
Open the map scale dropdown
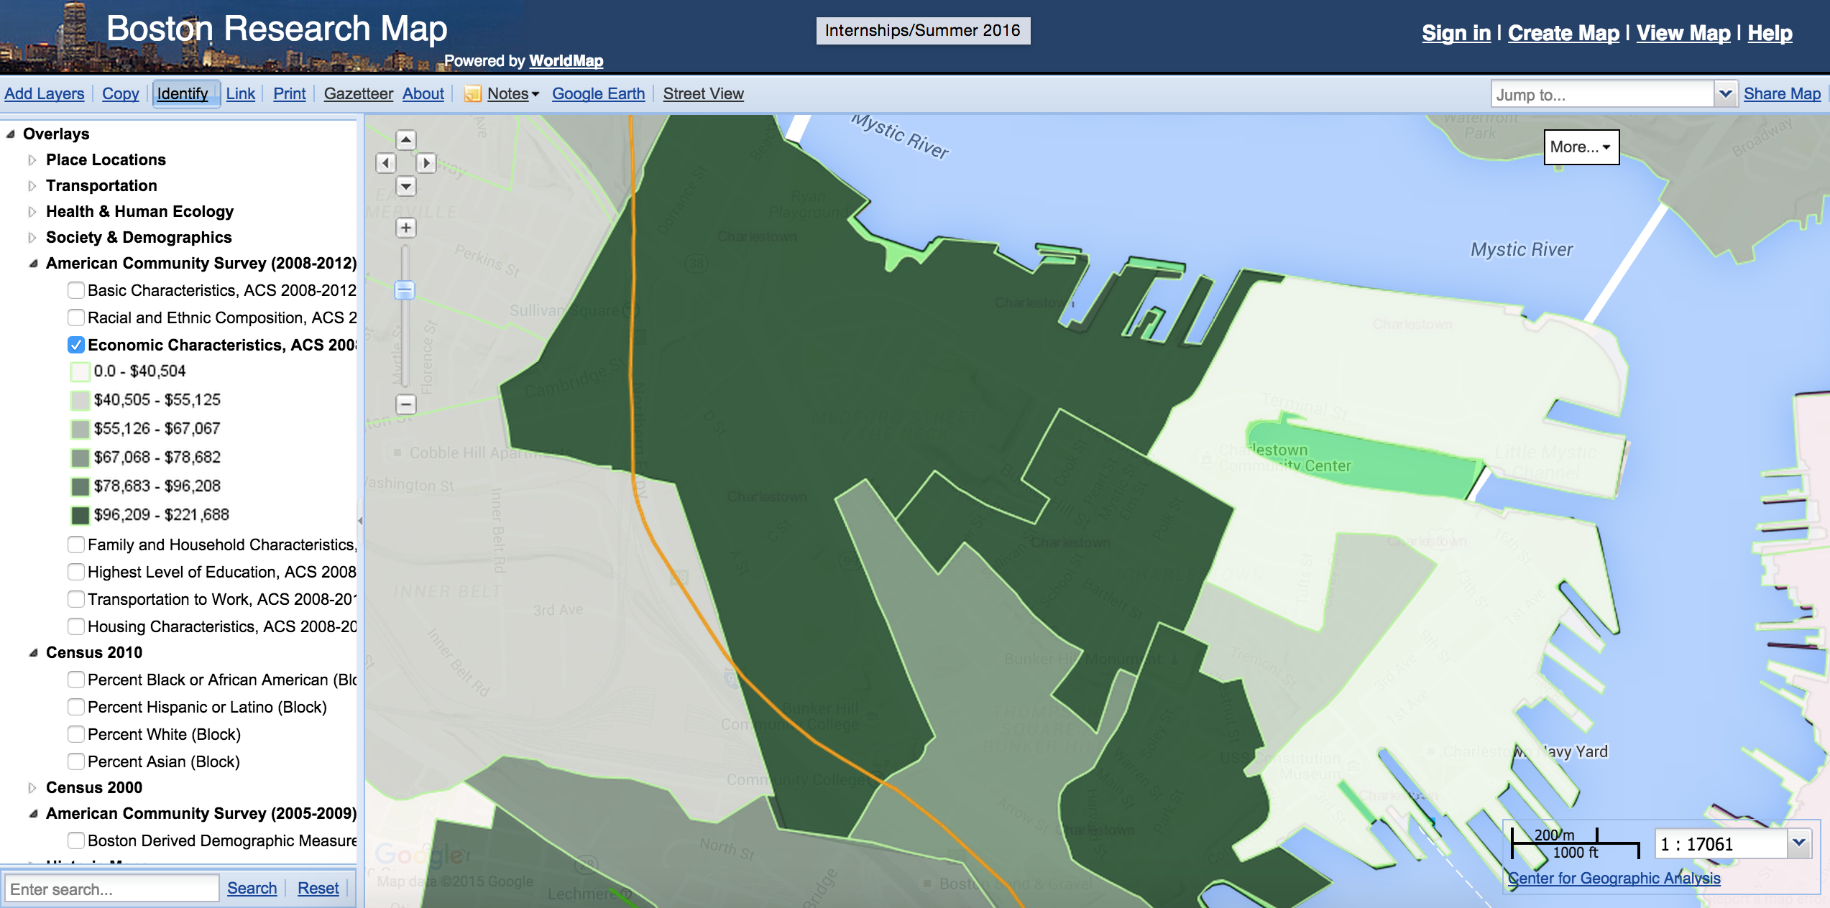(1799, 843)
